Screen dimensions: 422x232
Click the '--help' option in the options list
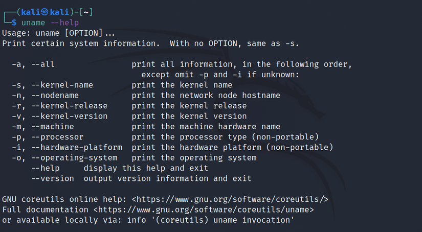click(x=46, y=168)
